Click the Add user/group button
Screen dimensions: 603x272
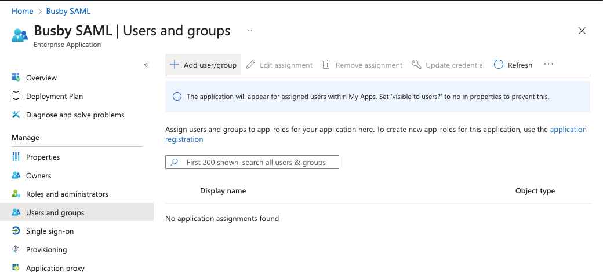click(203, 64)
